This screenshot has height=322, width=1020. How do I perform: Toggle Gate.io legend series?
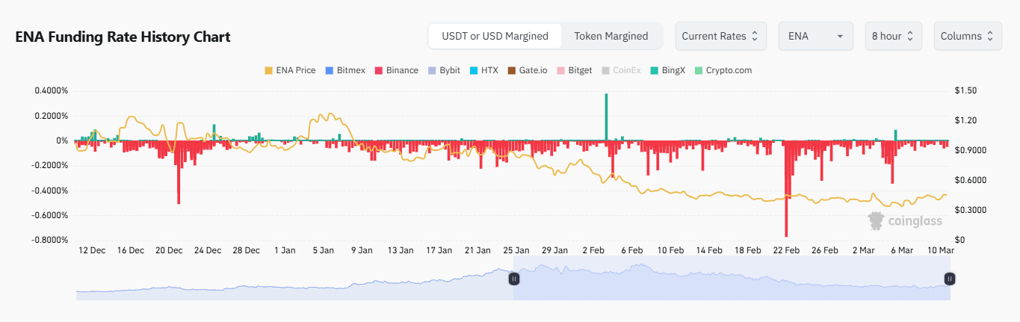527,70
